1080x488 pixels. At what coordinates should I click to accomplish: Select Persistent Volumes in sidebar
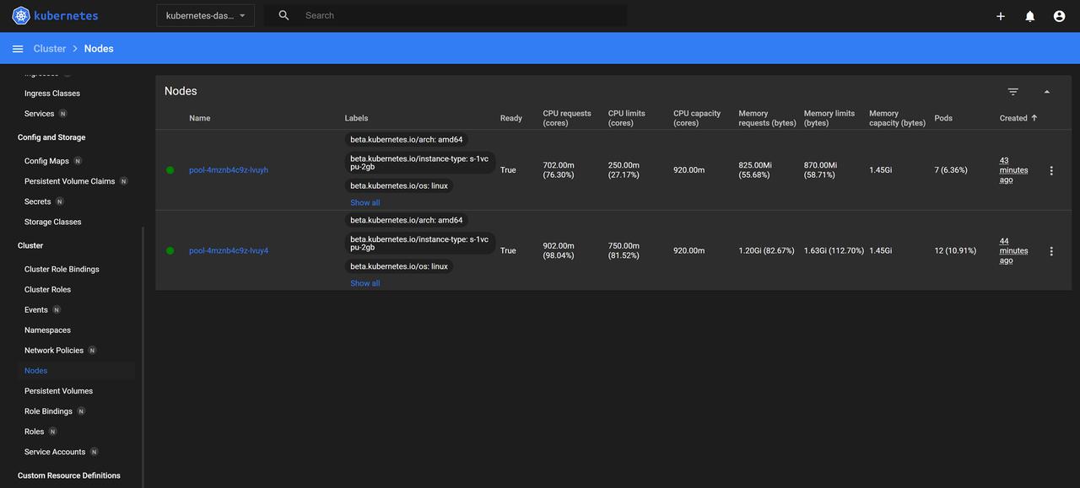(58, 391)
